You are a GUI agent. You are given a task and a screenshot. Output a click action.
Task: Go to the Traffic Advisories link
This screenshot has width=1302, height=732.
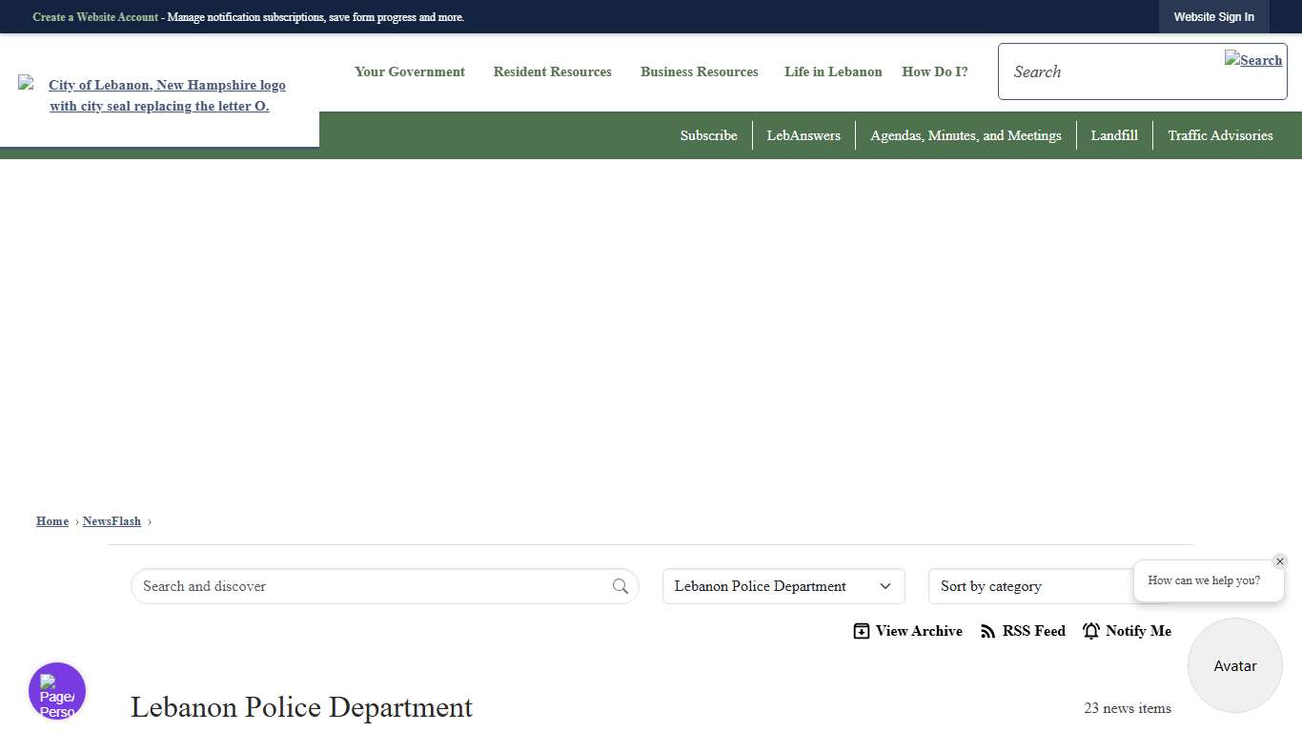pos(1220,135)
